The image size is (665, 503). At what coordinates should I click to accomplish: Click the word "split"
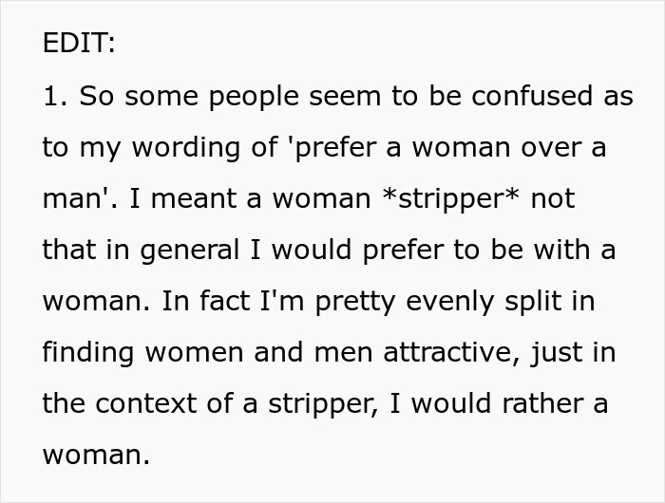pos(527,301)
